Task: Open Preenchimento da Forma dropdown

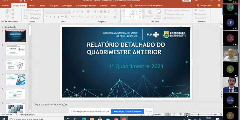Action: pyautogui.click(x=177, y=10)
